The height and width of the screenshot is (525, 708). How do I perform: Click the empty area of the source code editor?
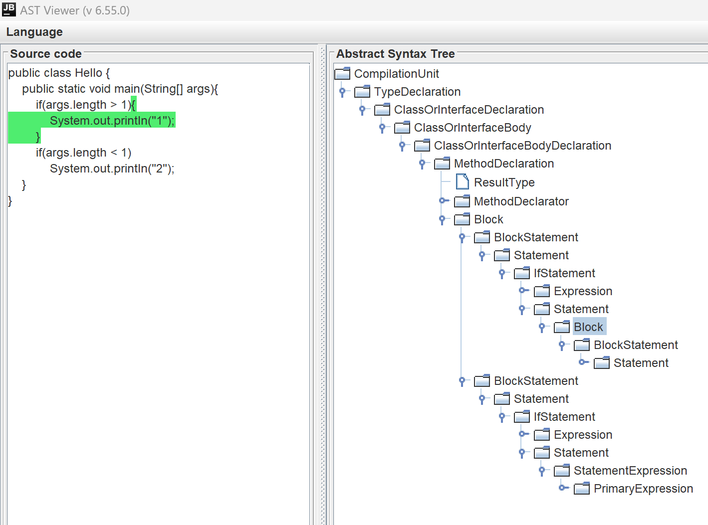pyautogui.click(x=159, y=364)
